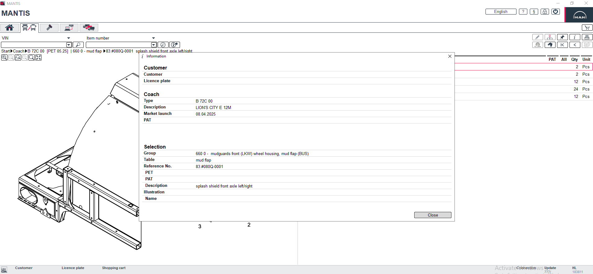The image size is (593, 274).
Task: Open the red and black trucks tab
Action: [x=89, y=27]
